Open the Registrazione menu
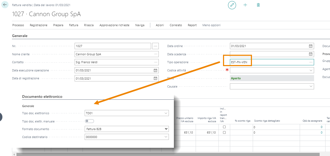This screenshot has height=156, width=330. [38, 25]
